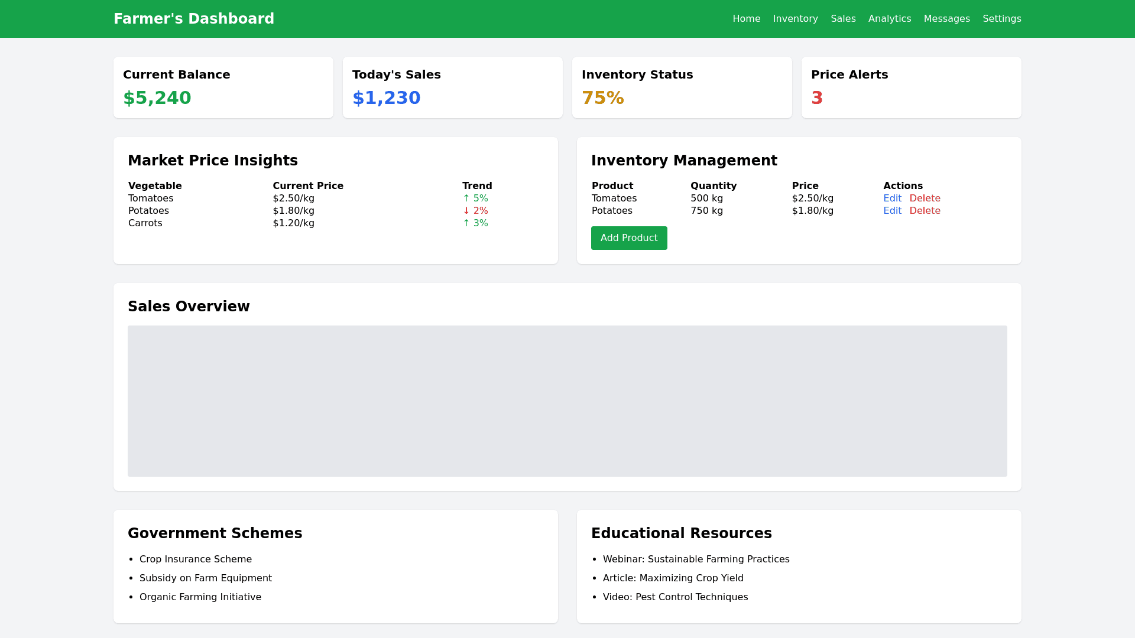Open Settings in the top navigation
This screenshot has height=638, width=1135.
pos(1001,19)
